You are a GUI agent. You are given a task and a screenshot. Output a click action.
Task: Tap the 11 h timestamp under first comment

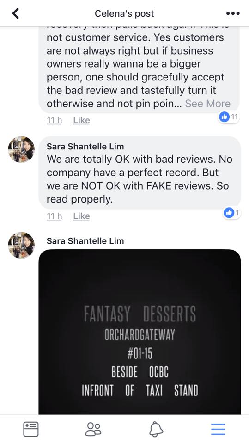(54, 120)
